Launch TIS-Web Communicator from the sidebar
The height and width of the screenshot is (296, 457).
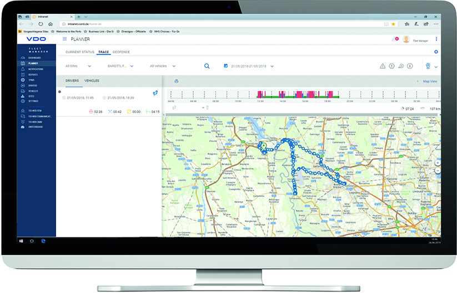pyautogui.click(x=39, y=116)
